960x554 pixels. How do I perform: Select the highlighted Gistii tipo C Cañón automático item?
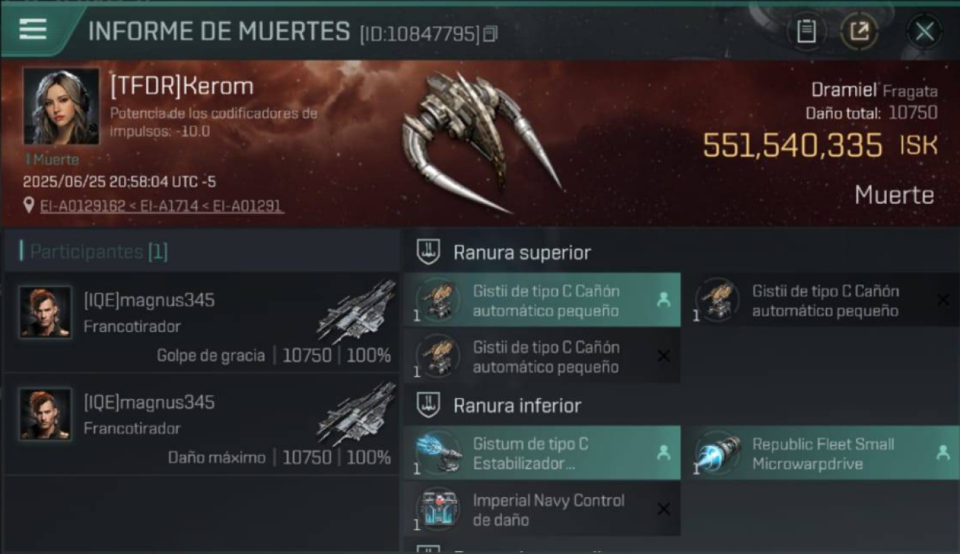pos(542,301)
